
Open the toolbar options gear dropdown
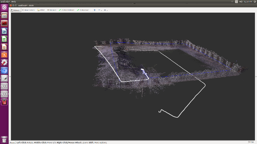[105, 10]
